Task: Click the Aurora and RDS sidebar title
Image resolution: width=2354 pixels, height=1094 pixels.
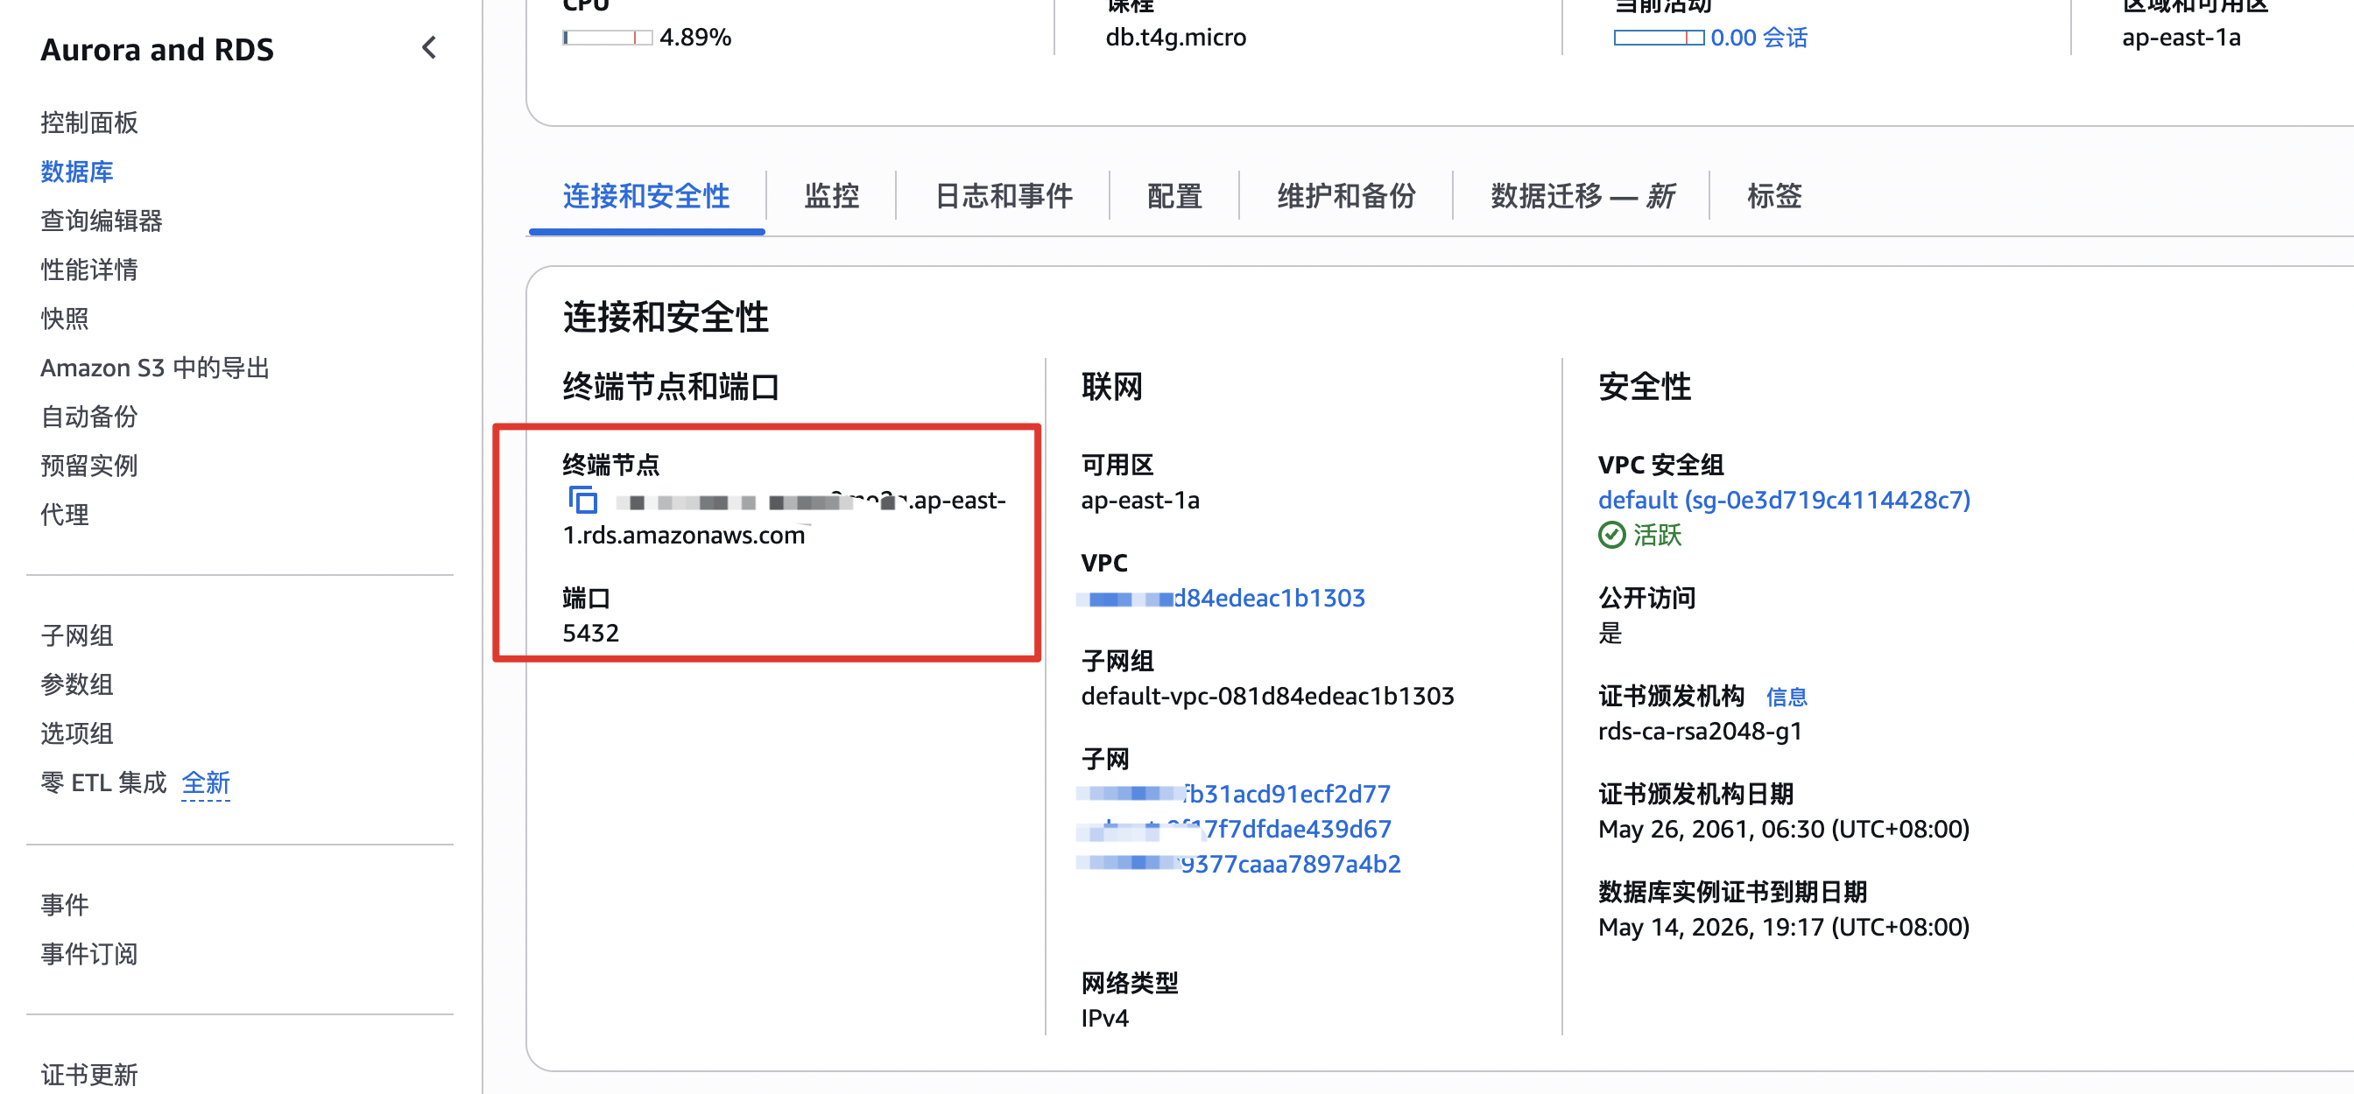Action: pos(157,49)
